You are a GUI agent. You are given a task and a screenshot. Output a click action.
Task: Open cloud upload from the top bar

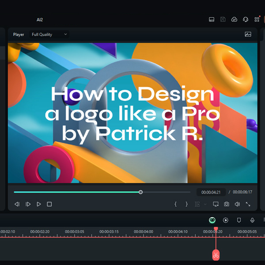pyautogui.click(x=235, y=19)
